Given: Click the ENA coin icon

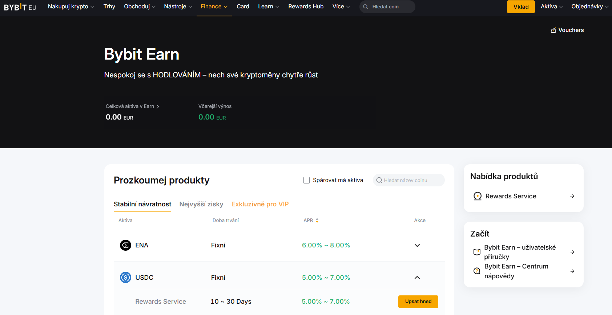Looking at the screenshot, I should 125,245.
